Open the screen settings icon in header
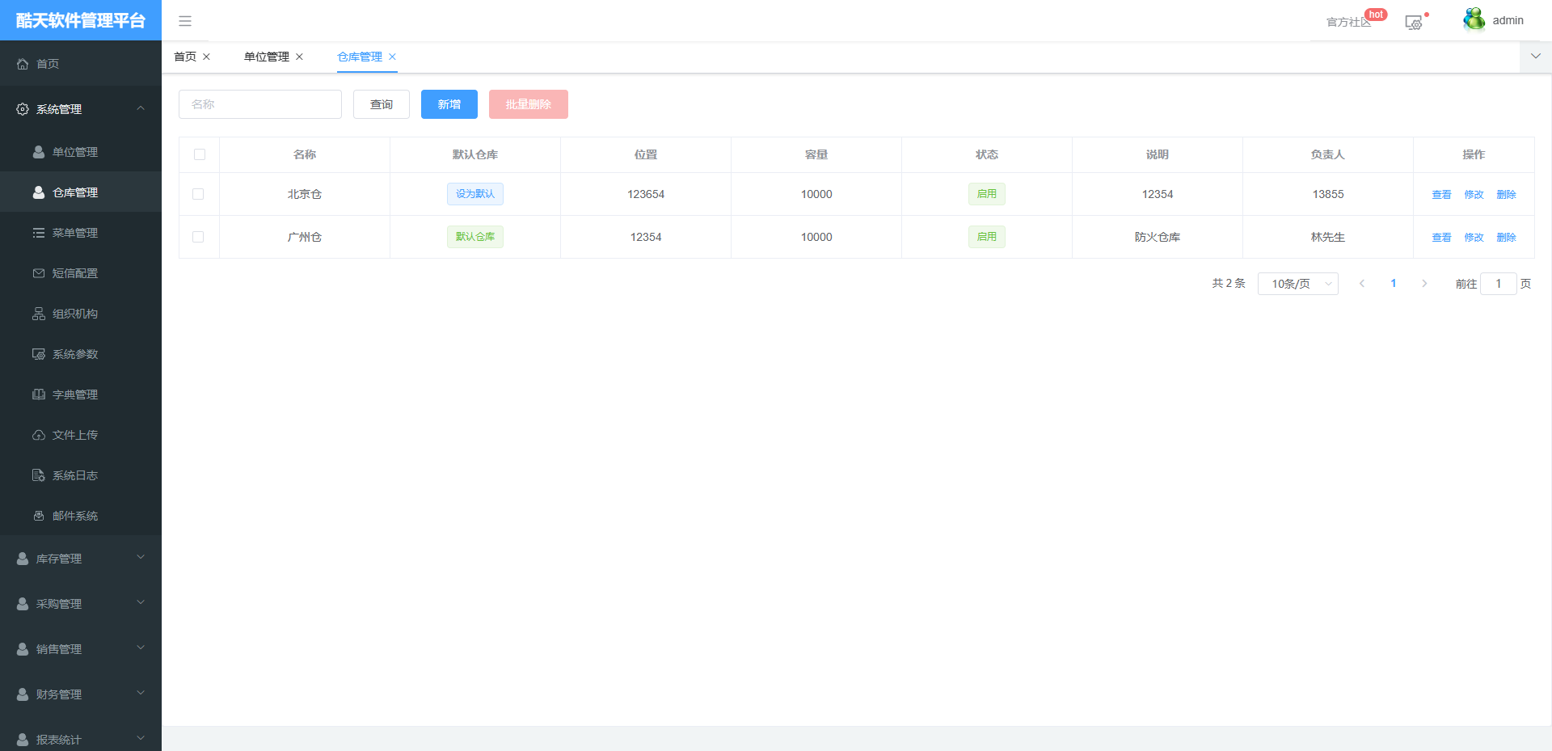Image resolution: width=1552 pixels, height=751 pixels. [1413, 23]
